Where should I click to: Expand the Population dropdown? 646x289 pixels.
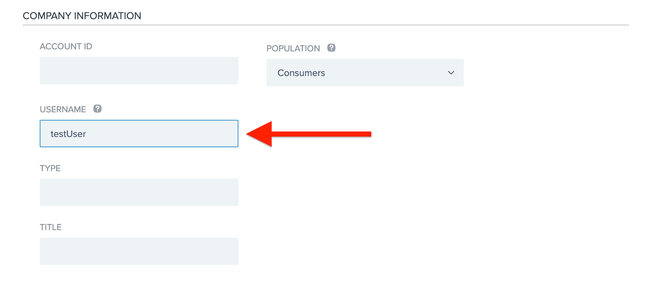[365, 73]
